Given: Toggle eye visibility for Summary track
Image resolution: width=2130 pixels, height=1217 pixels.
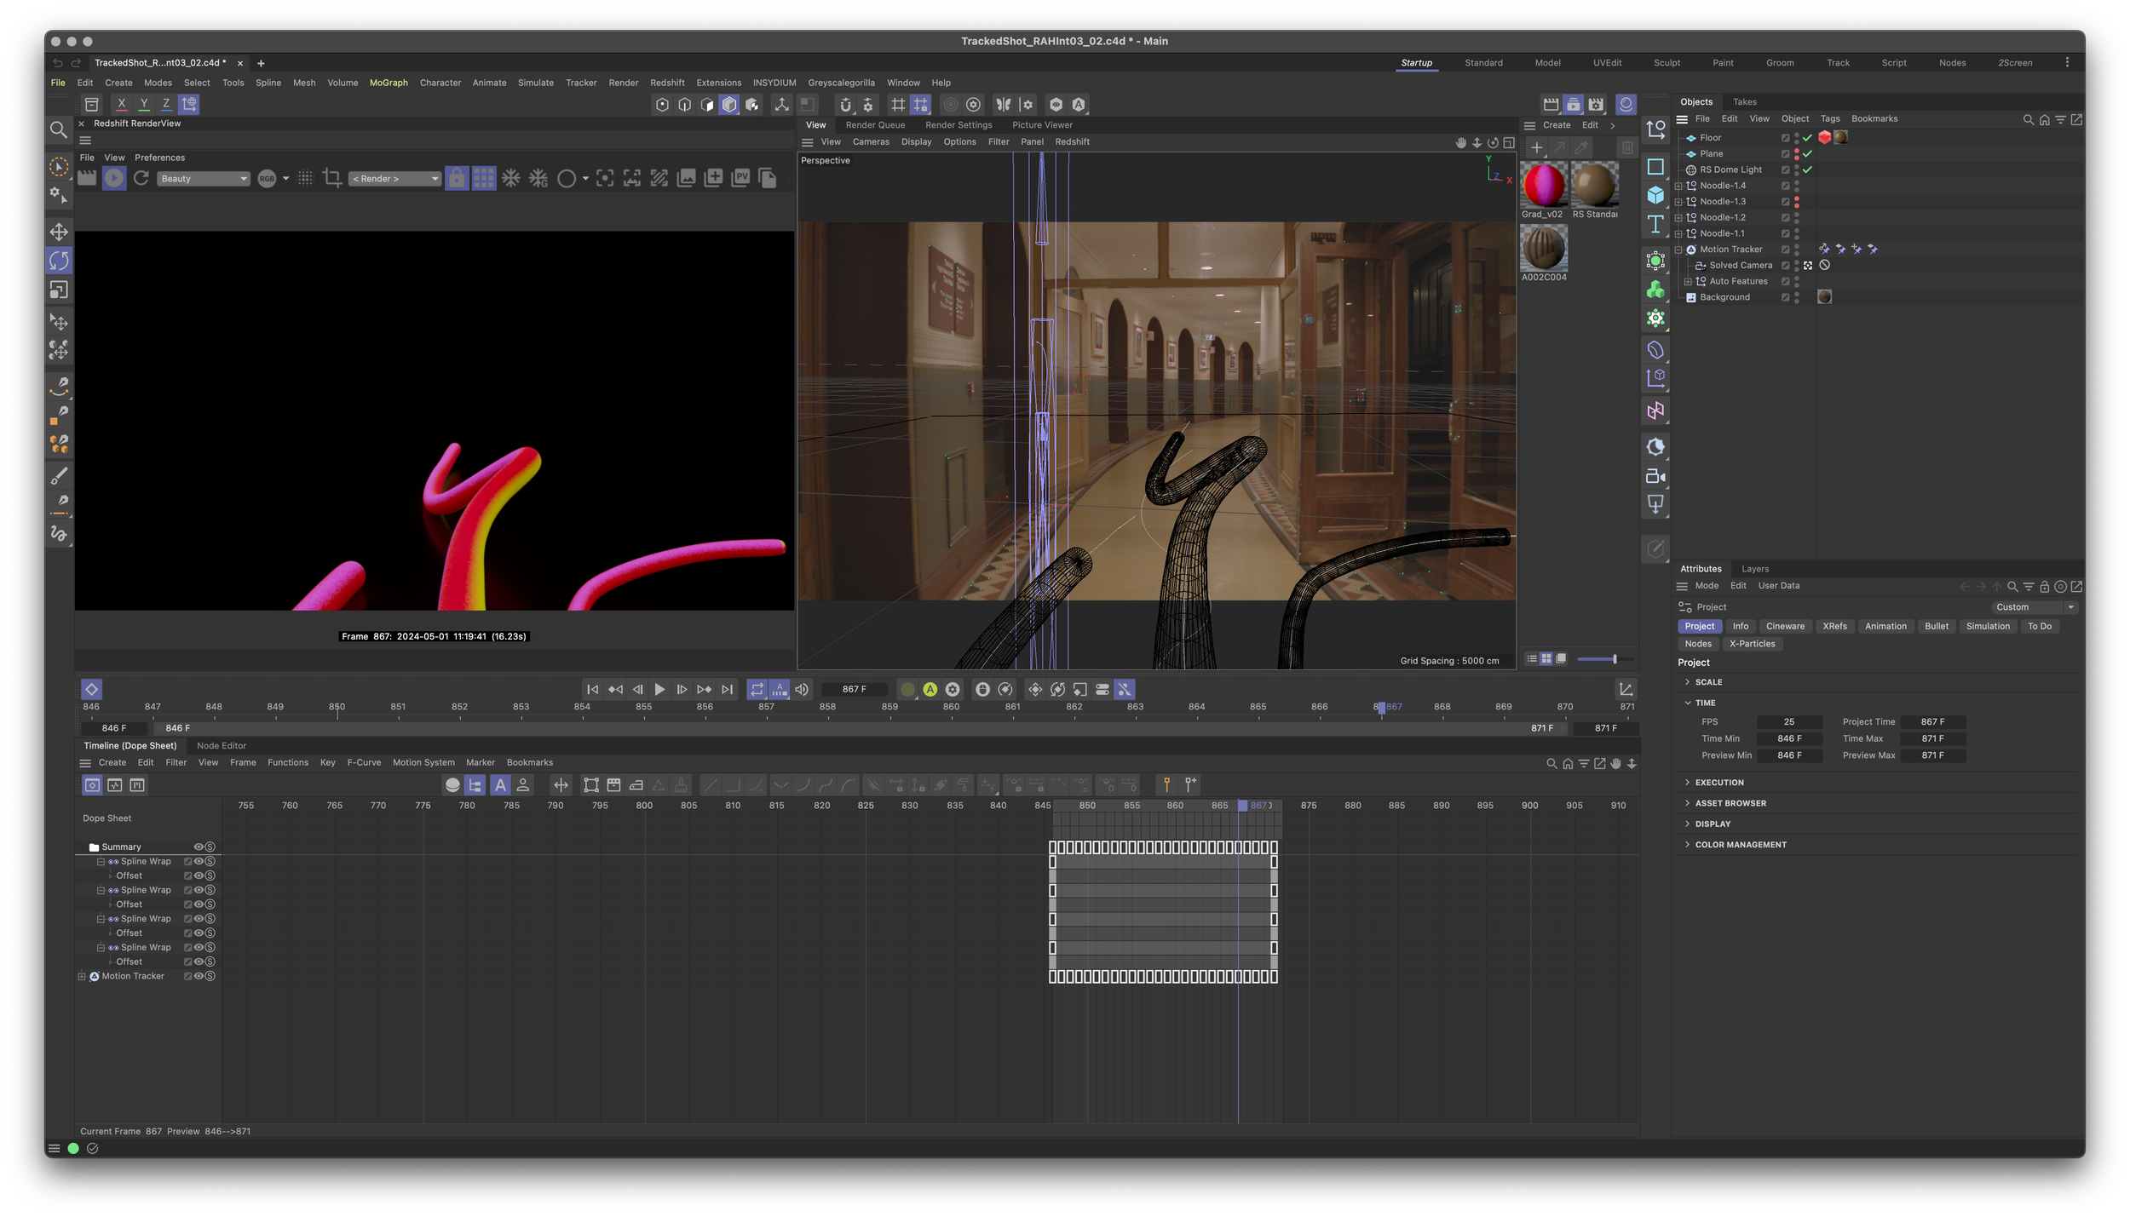Looking at the screenshot, I should pos(199,847).
